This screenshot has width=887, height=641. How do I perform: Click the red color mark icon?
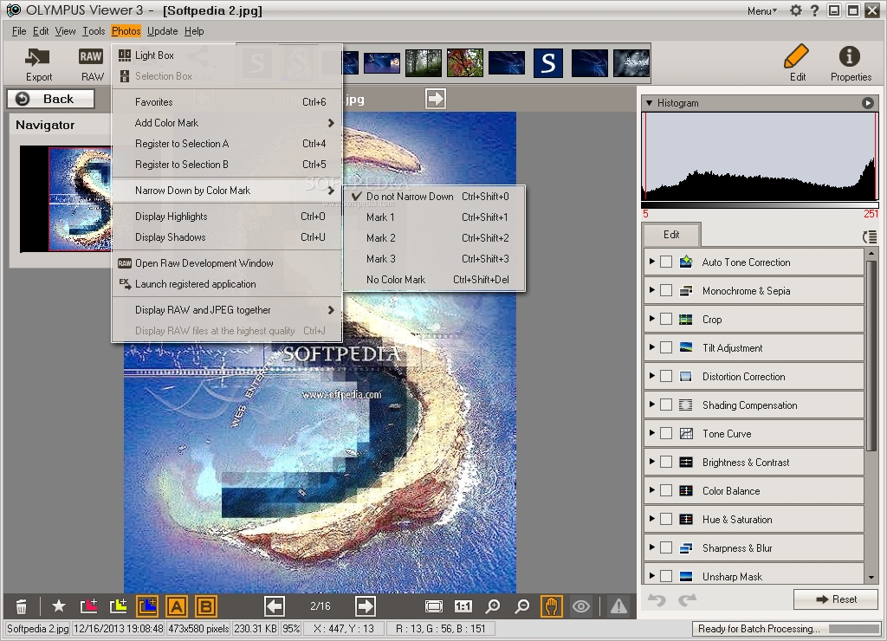[89, 606]
